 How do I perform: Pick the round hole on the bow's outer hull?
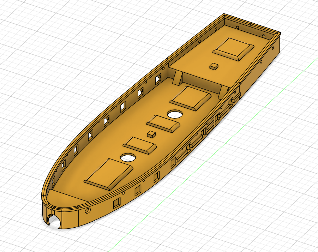click(x=88, y=211)
